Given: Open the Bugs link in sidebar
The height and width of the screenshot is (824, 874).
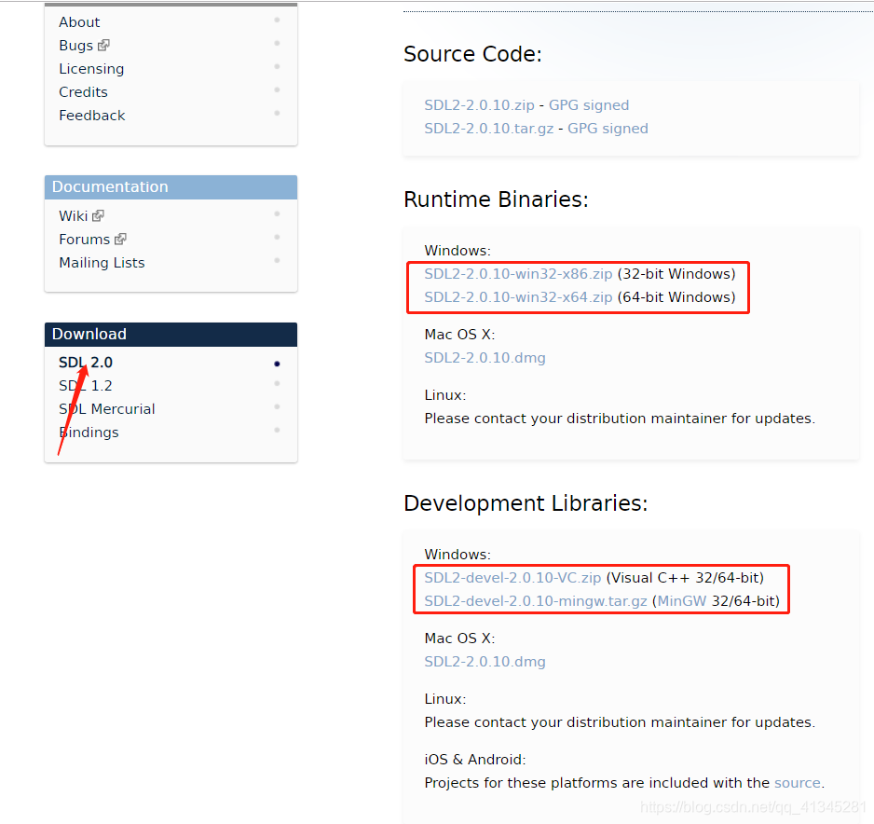Looking at the screenshot, I should click(75, 46).
